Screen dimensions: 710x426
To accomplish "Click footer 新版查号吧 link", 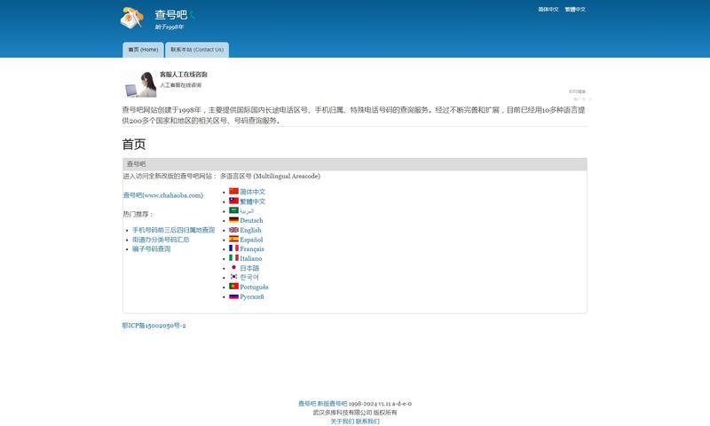I will tap(332, 403).
